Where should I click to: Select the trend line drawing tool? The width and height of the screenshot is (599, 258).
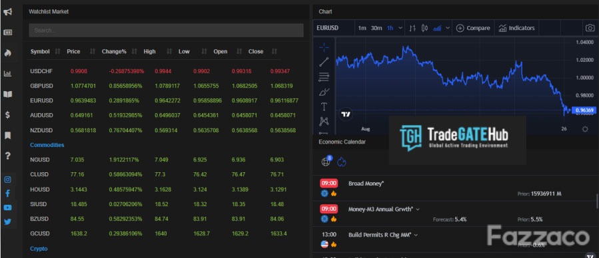(x=324, y=62)
